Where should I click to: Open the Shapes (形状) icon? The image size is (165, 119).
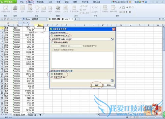coord(37,9)
